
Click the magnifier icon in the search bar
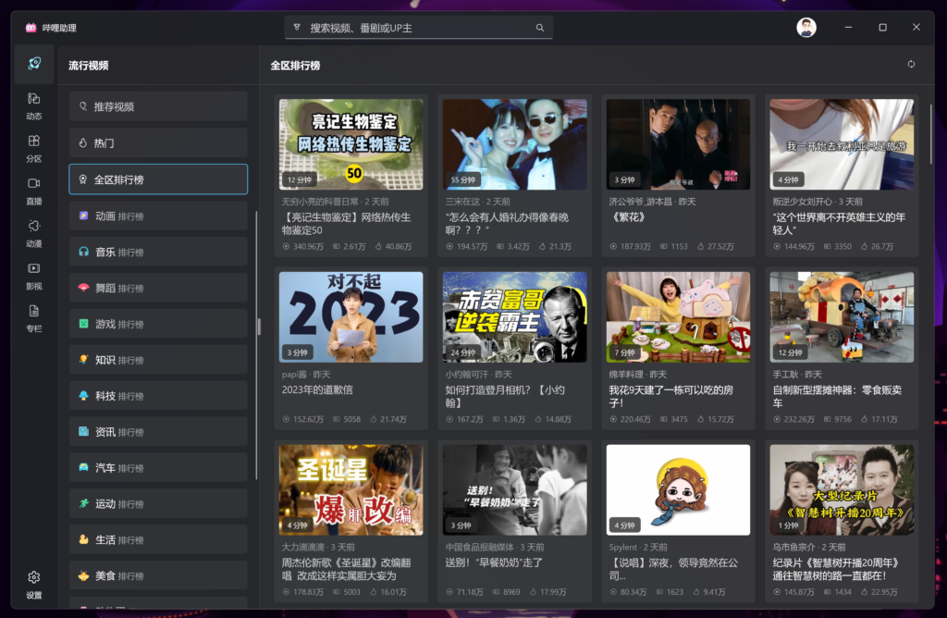tap(539, 28)
